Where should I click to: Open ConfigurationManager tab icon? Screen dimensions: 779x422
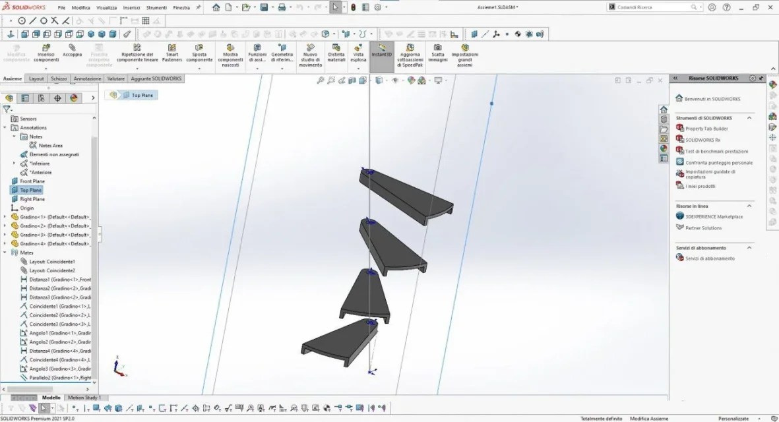tap(42, 98)
